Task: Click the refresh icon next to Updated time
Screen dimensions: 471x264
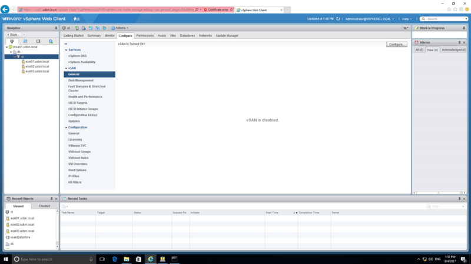Action: pos(338,19)
